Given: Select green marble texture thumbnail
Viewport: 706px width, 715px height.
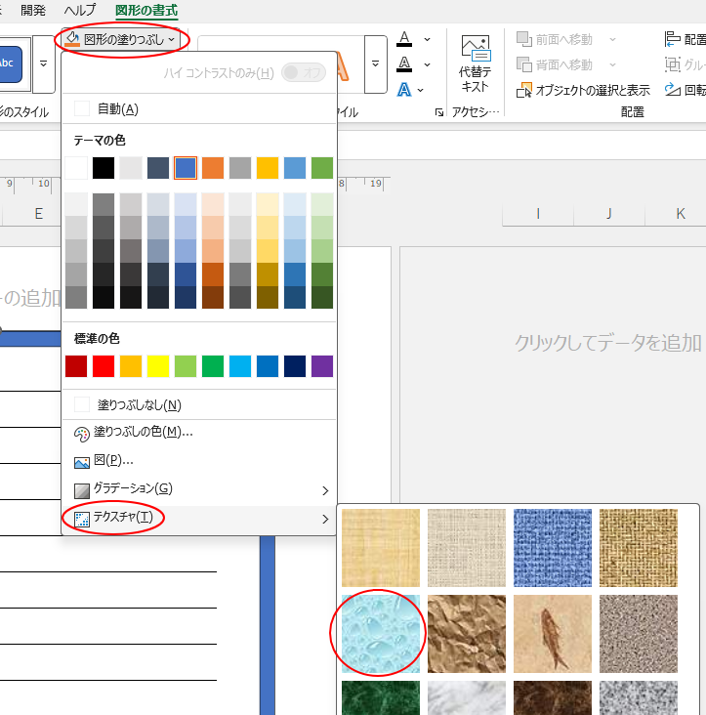Looking at the screenshot, I should point(381,697).
